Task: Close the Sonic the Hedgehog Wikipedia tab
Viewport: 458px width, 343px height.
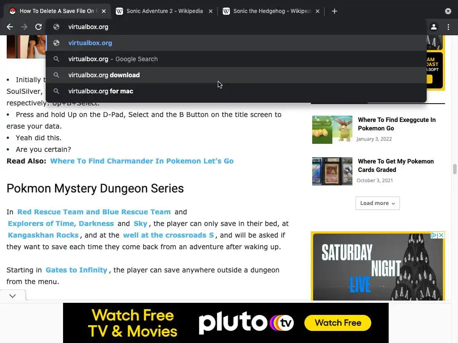Action: point(318,11)
